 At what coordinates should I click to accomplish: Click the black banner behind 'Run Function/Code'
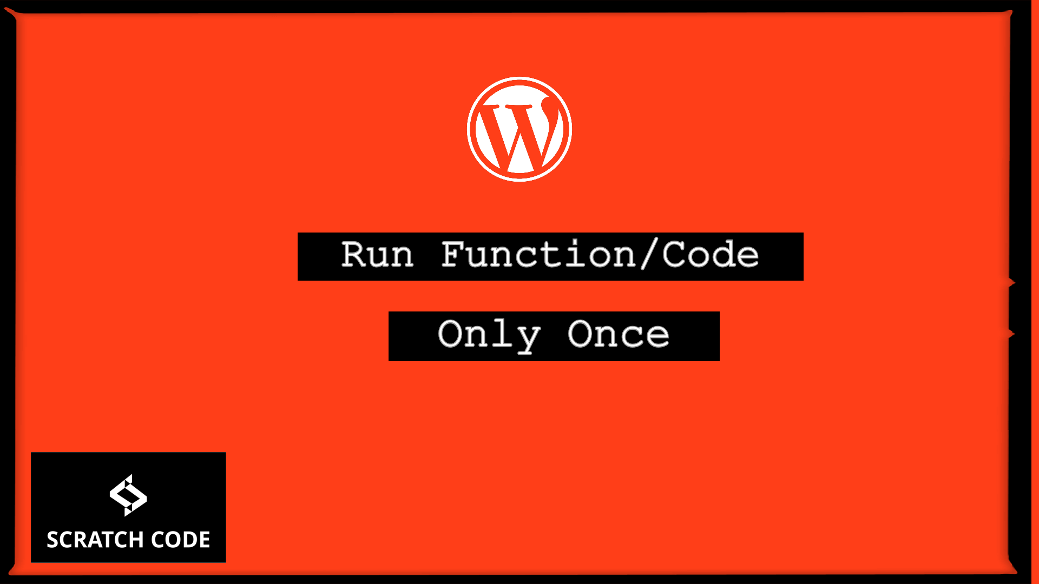coord(550,256)
